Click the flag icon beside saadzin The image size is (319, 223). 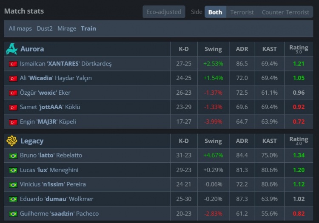pos(13,214)
